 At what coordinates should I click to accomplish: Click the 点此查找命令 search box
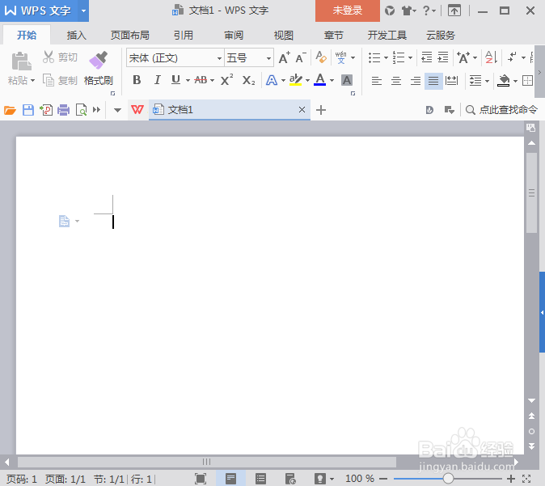[x=501, y=110]
